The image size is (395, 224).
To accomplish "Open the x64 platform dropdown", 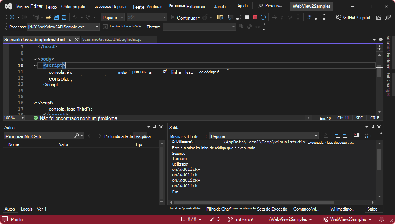I will click(147, 17).
